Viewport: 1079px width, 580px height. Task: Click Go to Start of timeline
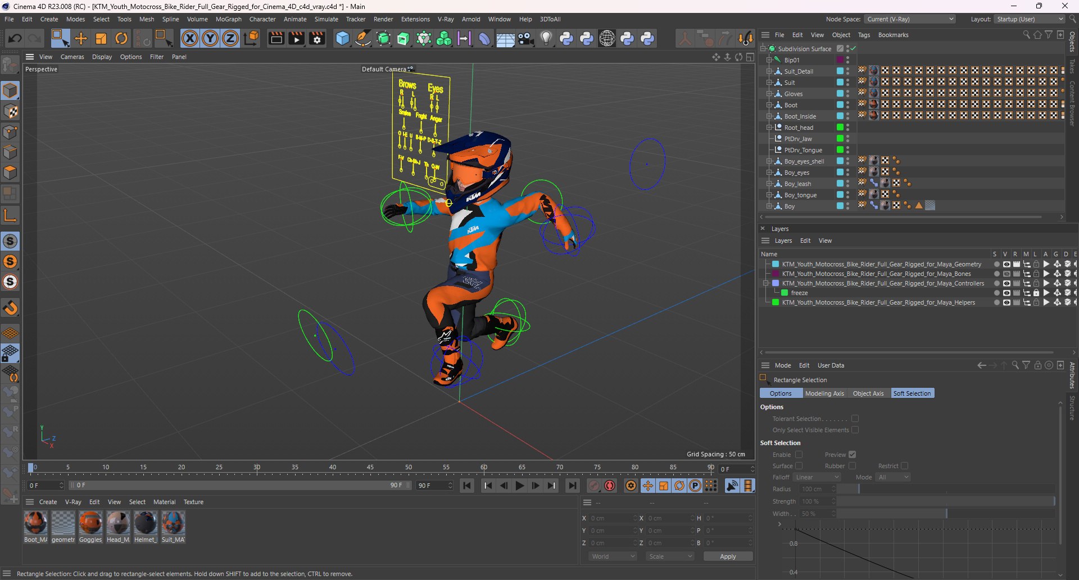[x=467, y=486]
